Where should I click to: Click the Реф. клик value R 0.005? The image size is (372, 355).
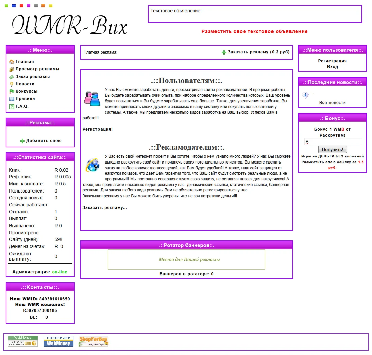pyautogui.click(x=63, y=177)
